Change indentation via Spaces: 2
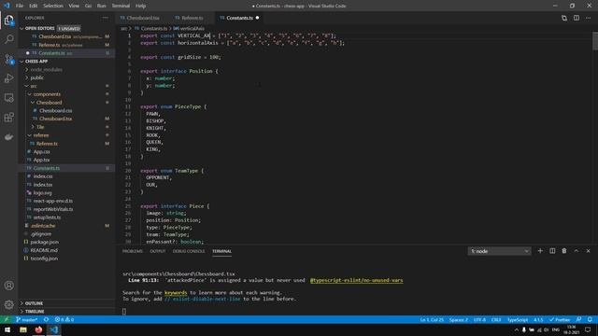 (x=458, y=319)
